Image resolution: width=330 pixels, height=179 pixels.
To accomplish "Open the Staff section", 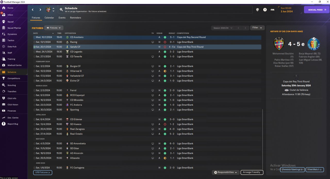I will coord(10,53).
